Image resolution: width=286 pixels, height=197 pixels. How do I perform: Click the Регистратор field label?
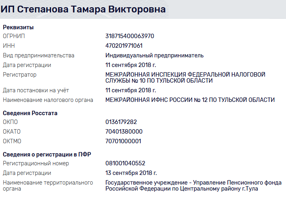click(19, 75)
